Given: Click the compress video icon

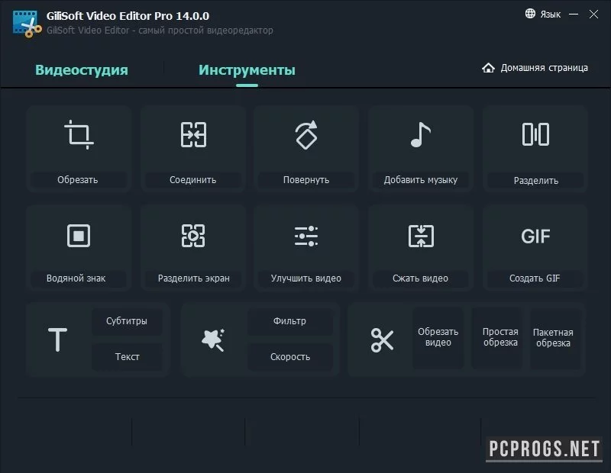Looking at the screenshot, I should [421, 236].
